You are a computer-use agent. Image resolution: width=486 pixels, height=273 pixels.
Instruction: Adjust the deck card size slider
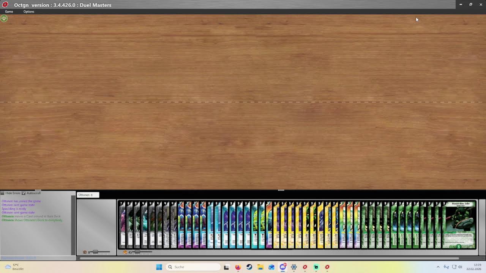click(x=142, y=252)
